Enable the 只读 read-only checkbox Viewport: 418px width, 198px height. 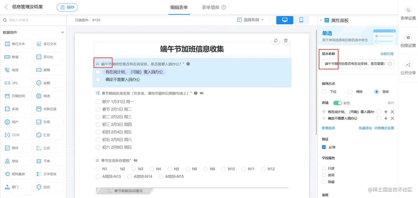(323, 168)
